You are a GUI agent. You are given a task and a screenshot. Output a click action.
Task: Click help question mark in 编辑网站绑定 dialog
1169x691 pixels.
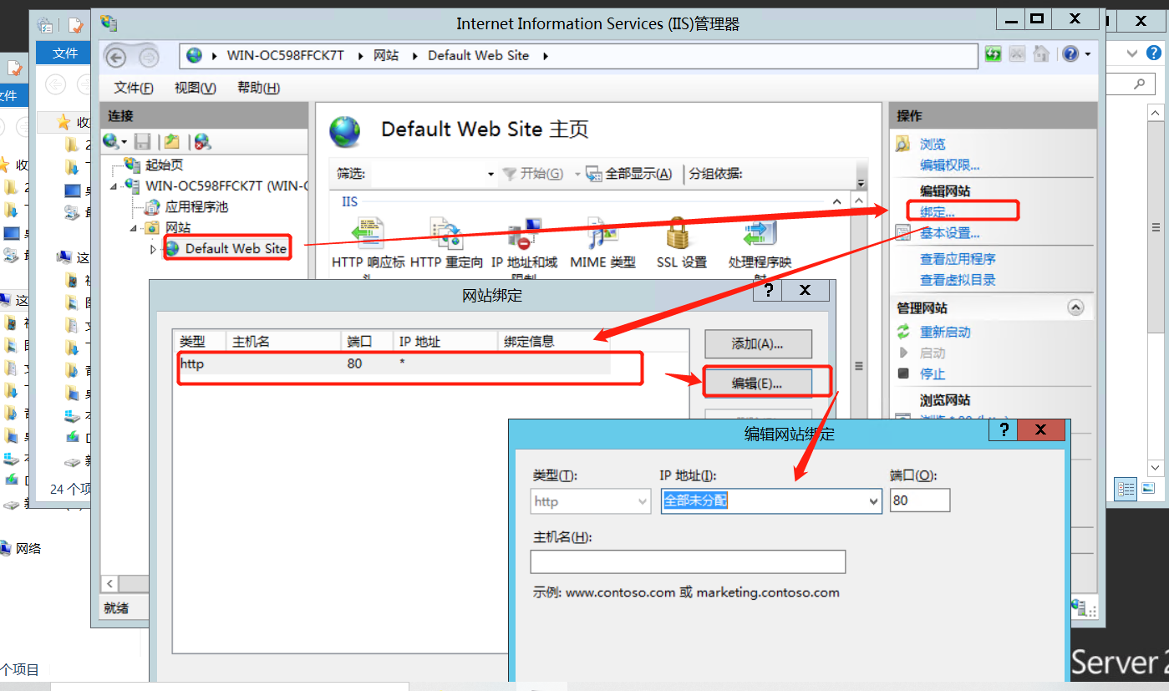click(1002, 429)
